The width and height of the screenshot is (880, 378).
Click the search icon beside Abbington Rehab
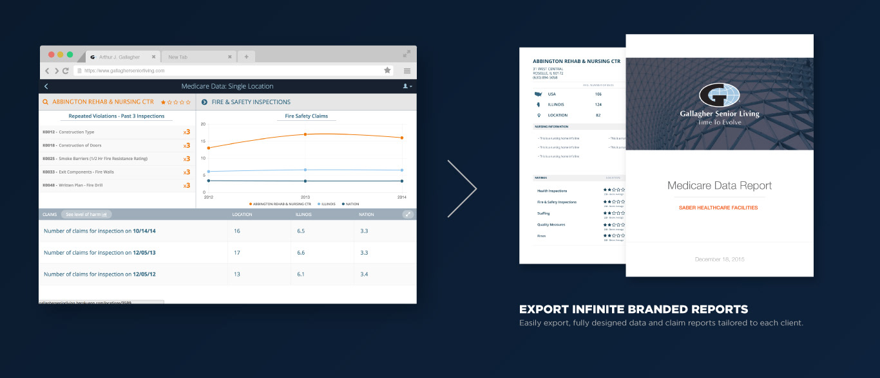click(46, 102)
